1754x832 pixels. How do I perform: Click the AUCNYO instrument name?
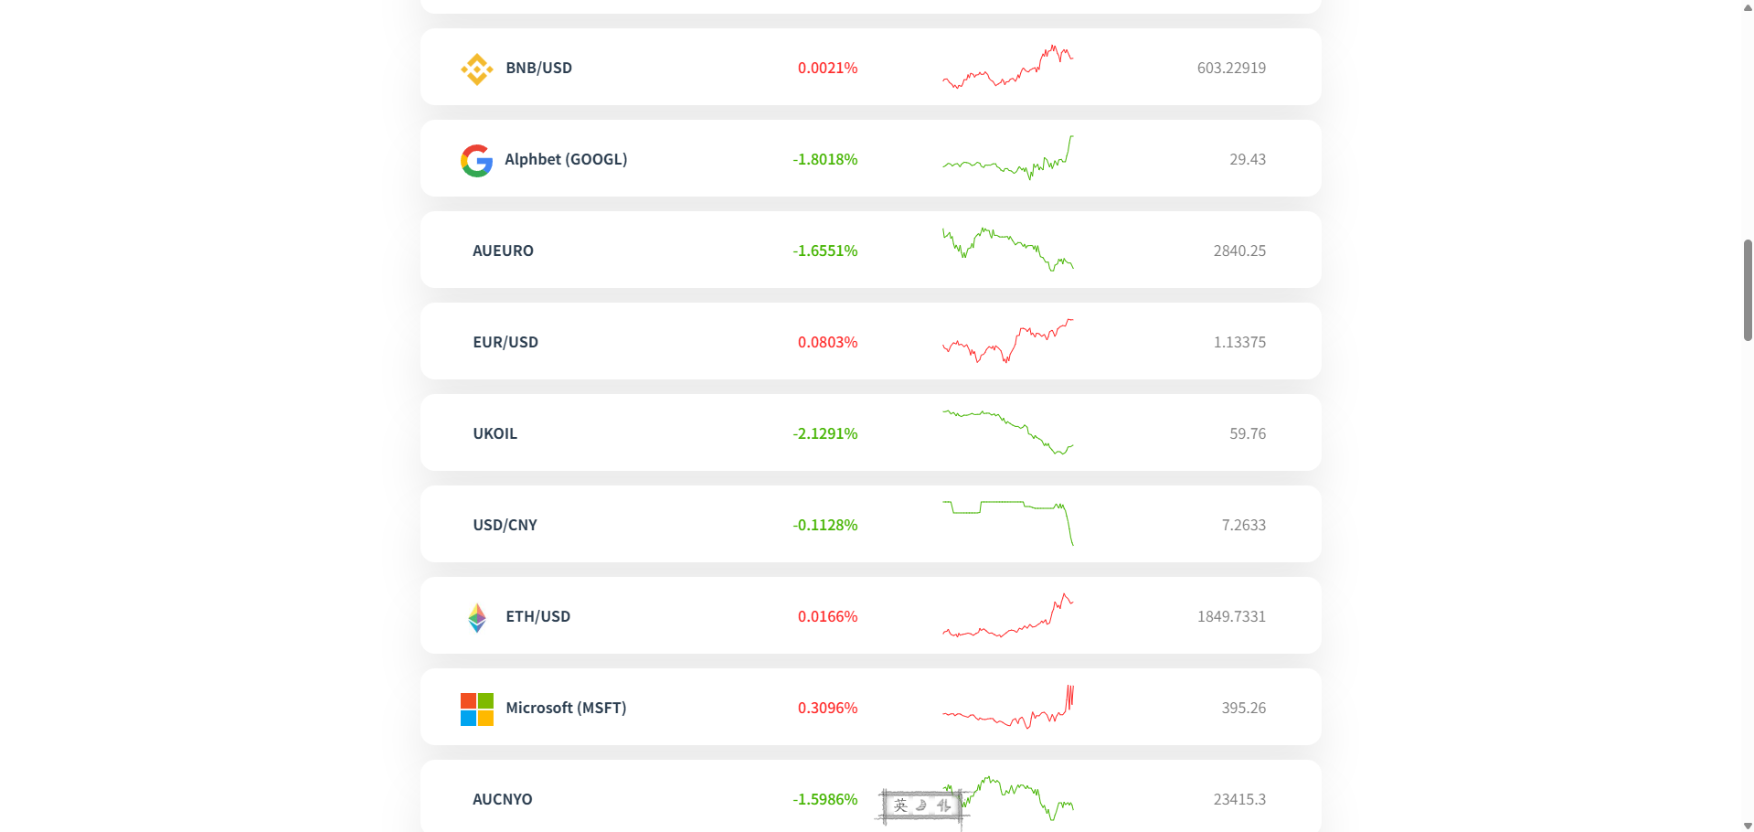[x=502, y=799]
